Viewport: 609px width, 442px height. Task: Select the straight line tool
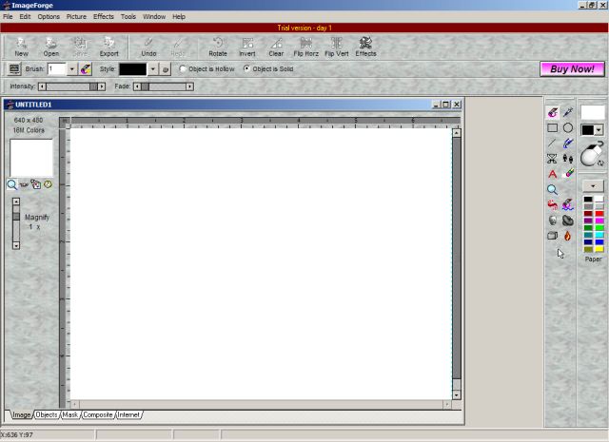pos(552,144)
